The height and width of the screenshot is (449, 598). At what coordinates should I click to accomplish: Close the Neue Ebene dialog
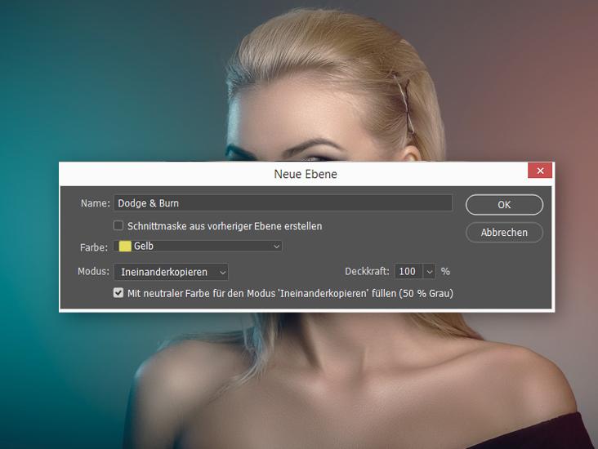(539, 171)
